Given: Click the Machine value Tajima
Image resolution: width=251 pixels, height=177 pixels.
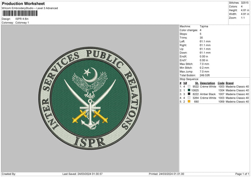Looking at the screenshot, I should (204, 26).
